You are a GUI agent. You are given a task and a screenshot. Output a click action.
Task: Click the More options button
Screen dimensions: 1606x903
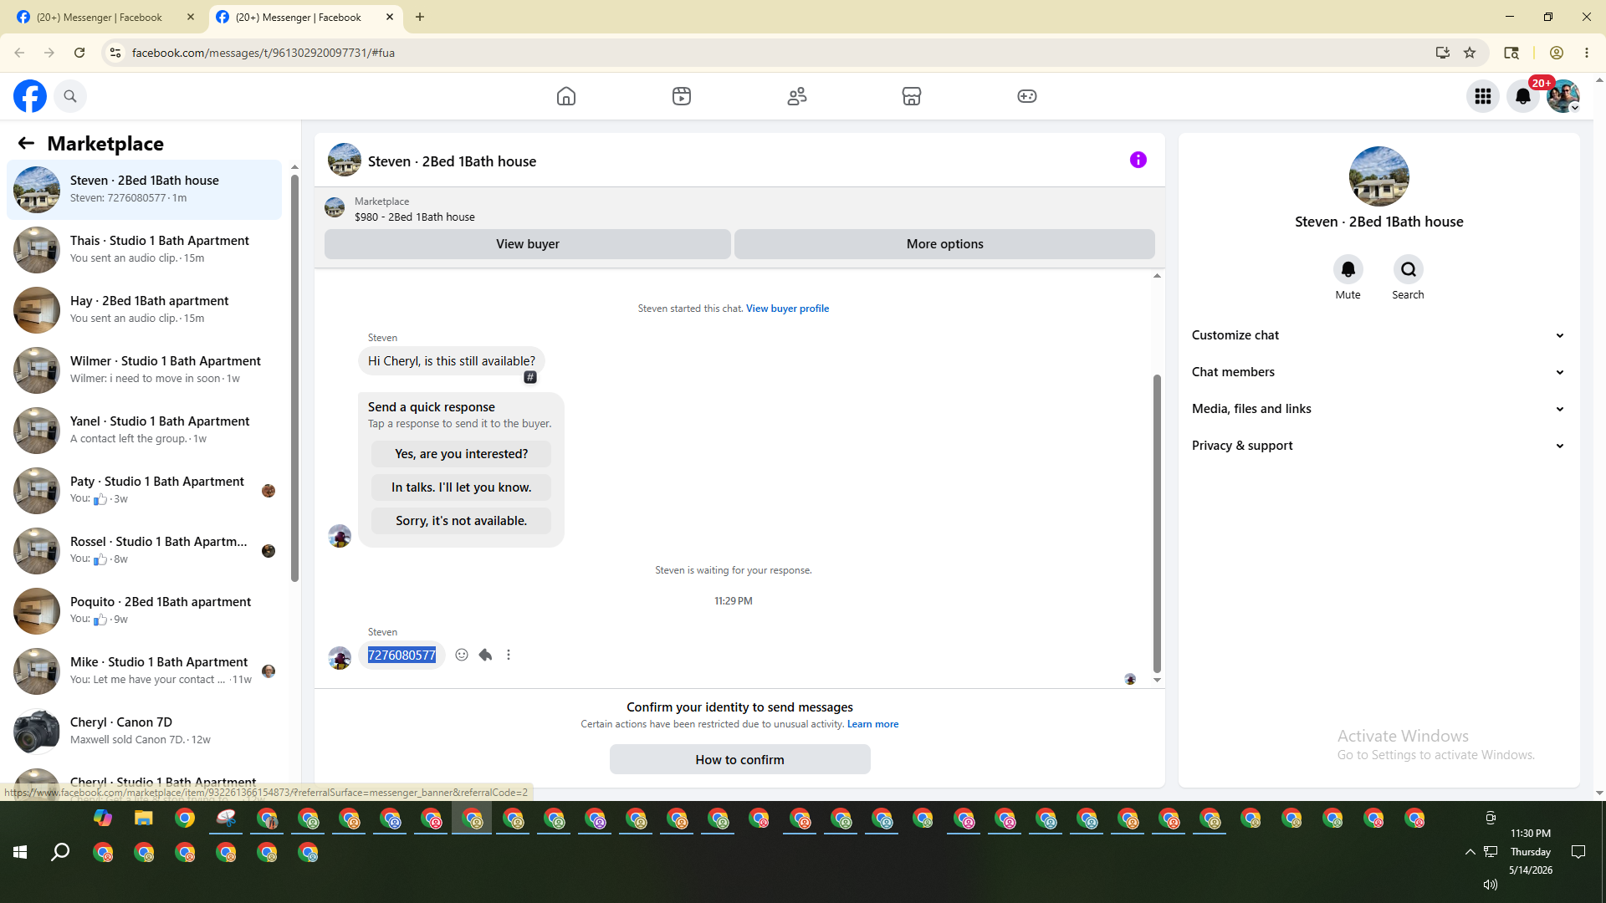945,244
